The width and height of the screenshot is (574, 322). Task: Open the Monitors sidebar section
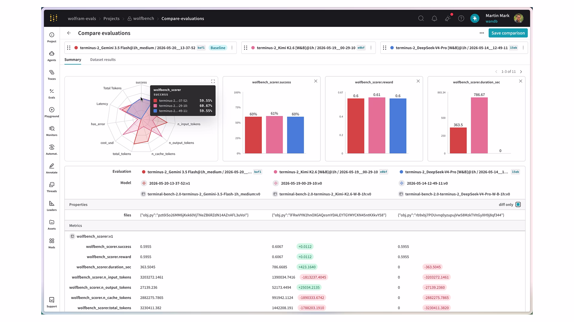[52, 131]
